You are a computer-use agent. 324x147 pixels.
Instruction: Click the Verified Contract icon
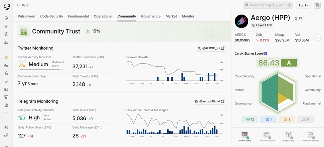click(x=310, y=135)
